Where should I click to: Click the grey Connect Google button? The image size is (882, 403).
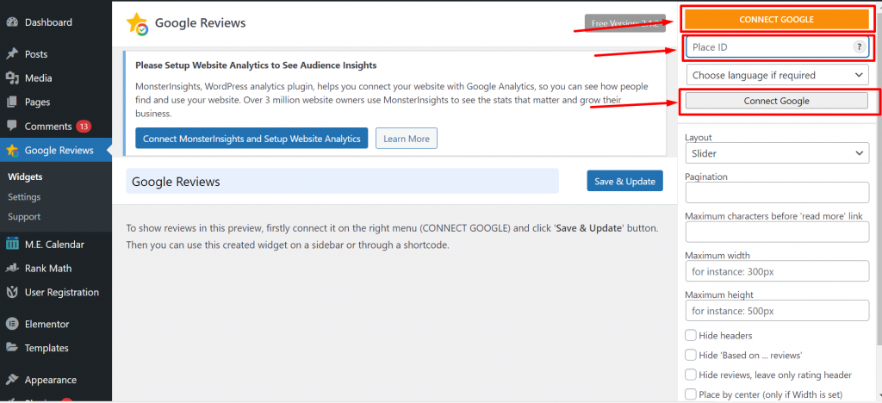tap(776, 101)
